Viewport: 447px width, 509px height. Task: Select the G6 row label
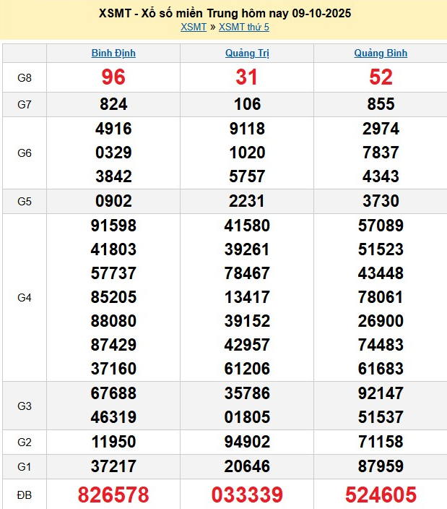pos(25,153)
